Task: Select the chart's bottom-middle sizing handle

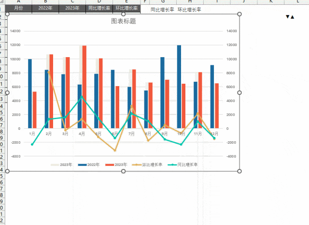Action: point(124,171)
